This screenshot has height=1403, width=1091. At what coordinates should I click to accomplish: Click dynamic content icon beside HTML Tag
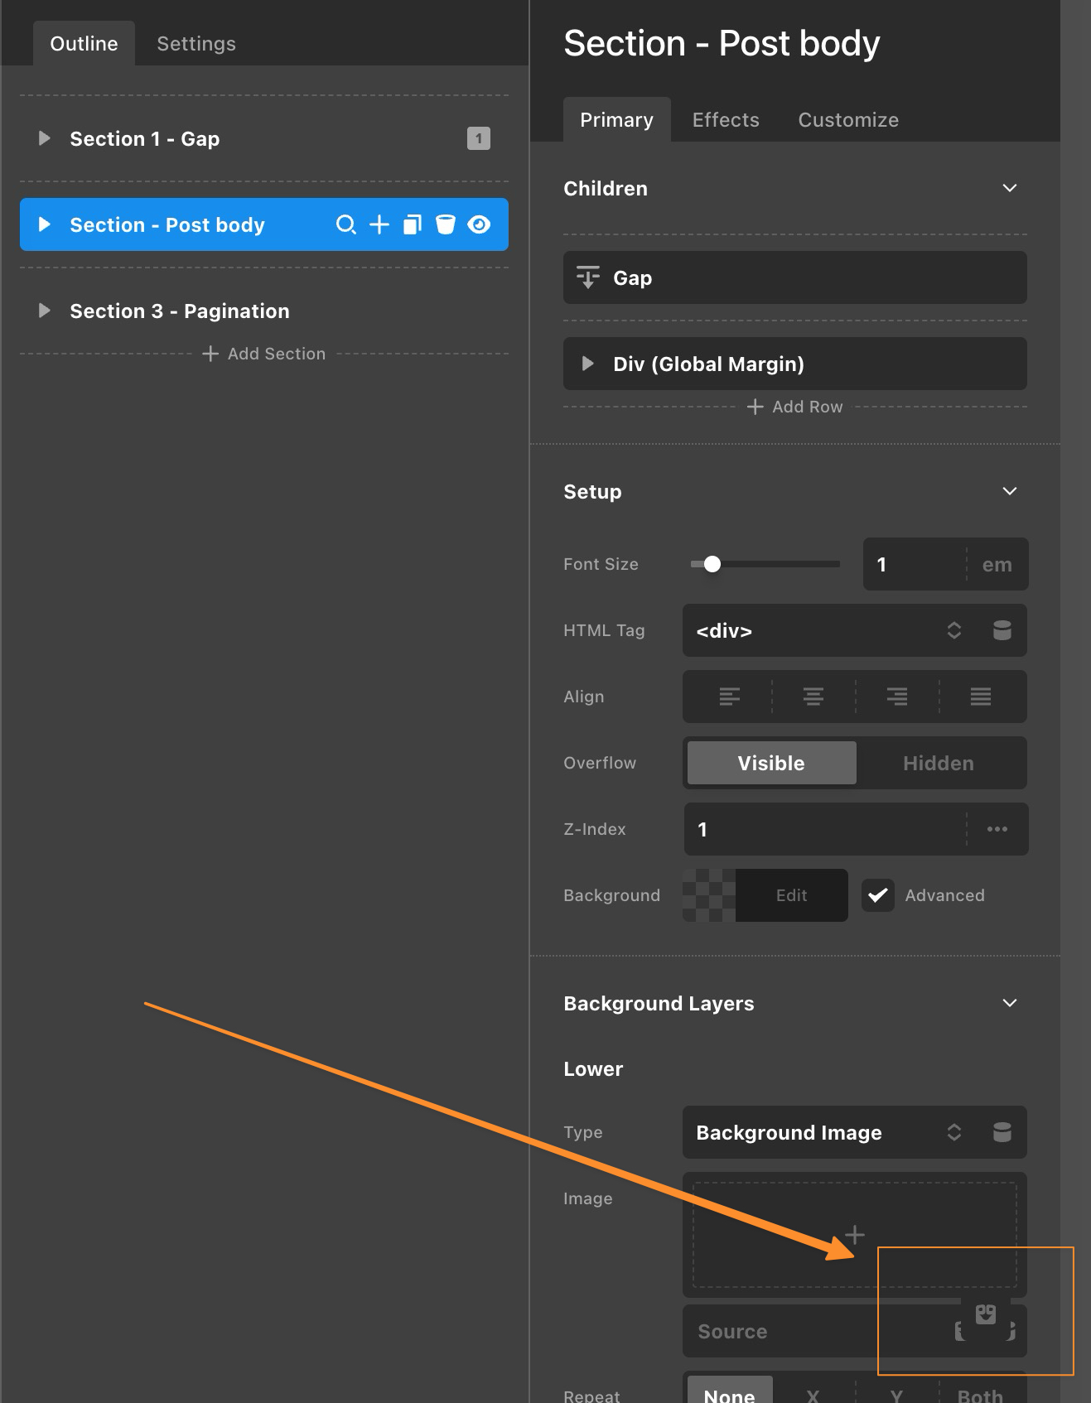pyautogui.click(x=1002, y=630)
